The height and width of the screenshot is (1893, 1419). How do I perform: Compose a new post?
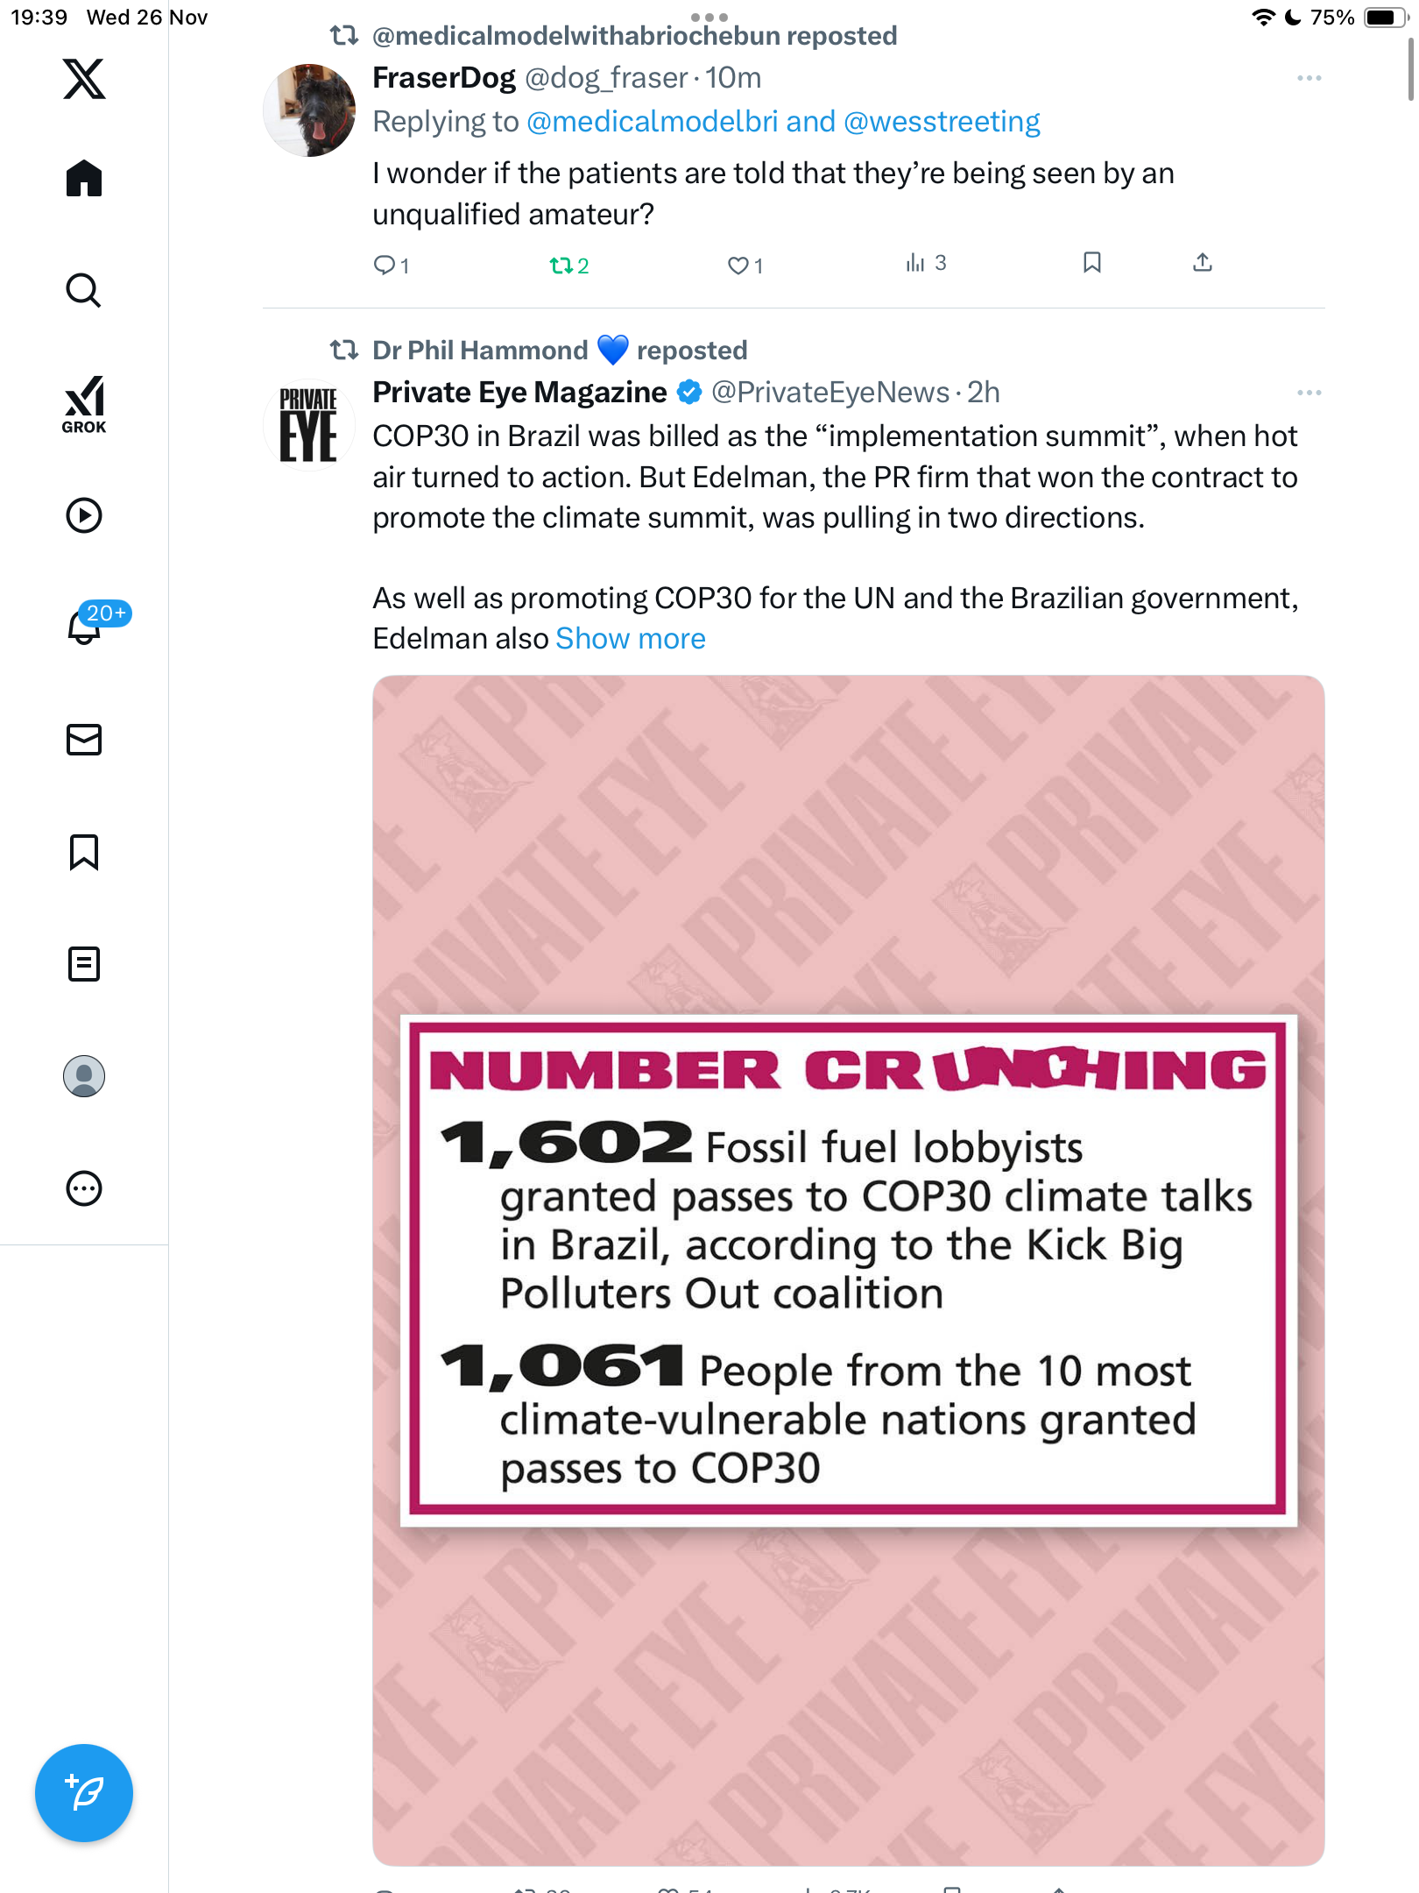[x=84, y=1793]
